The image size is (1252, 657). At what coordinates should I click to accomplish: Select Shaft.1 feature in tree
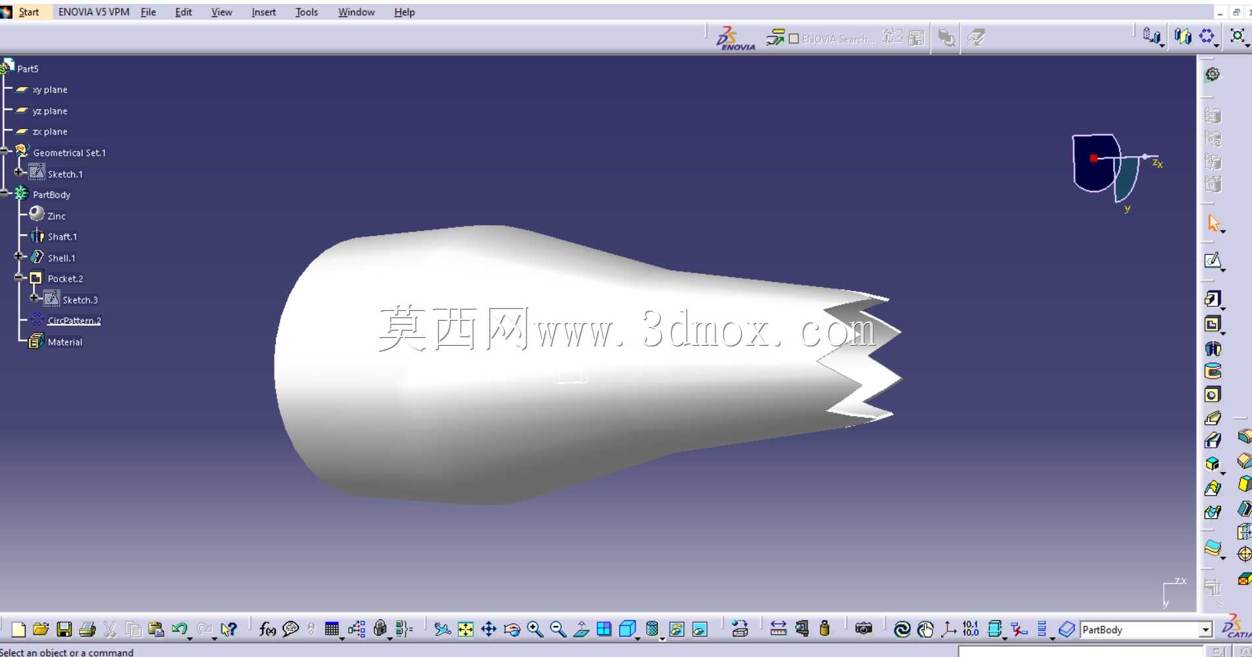coord(62,237)
